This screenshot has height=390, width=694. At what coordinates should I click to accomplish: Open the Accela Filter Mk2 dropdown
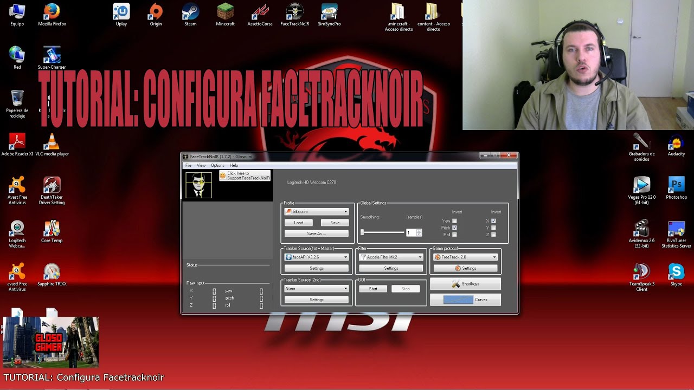pos(391,257)
